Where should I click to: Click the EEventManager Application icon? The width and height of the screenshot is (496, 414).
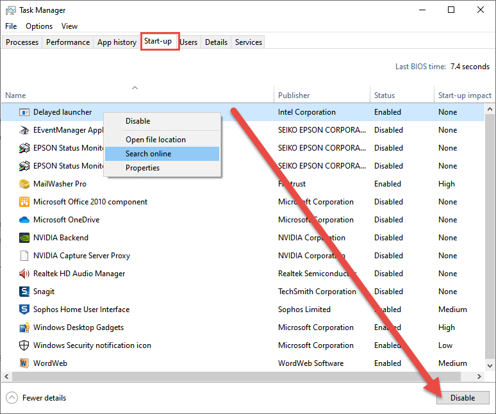(24, 130)
